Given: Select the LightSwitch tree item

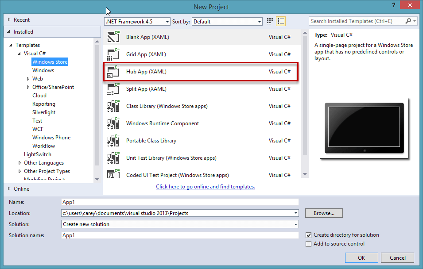Looking at the screenshot, I should point(38,154).
